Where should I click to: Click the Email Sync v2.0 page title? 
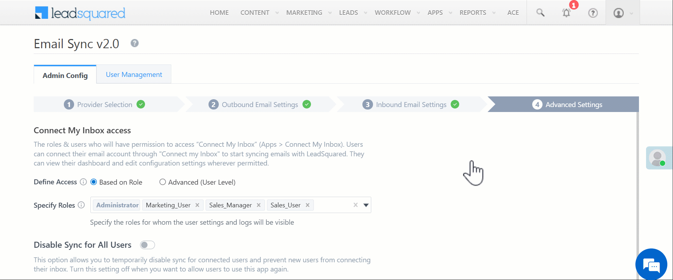[x=77, y=44]
